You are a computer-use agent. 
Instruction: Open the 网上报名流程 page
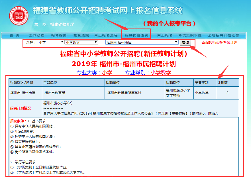click(x=106, y=36)
